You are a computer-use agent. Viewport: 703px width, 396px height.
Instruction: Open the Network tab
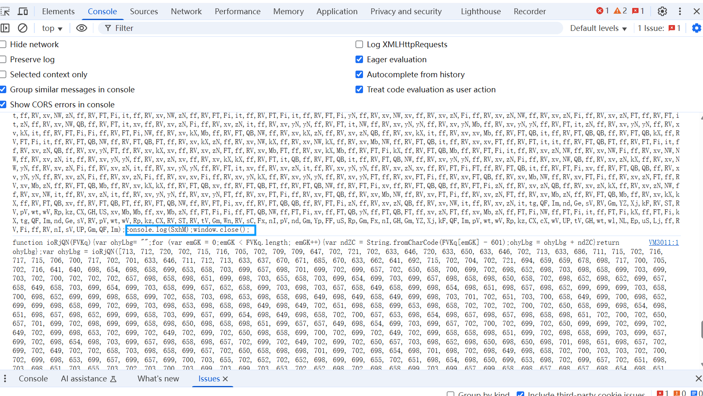click(x=186, y=11)
